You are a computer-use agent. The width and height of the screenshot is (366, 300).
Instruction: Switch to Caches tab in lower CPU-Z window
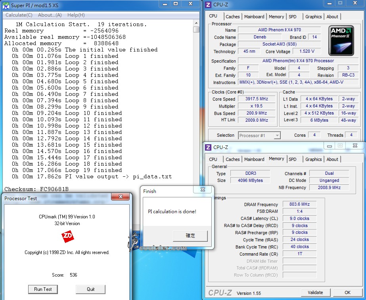[232, 159]
